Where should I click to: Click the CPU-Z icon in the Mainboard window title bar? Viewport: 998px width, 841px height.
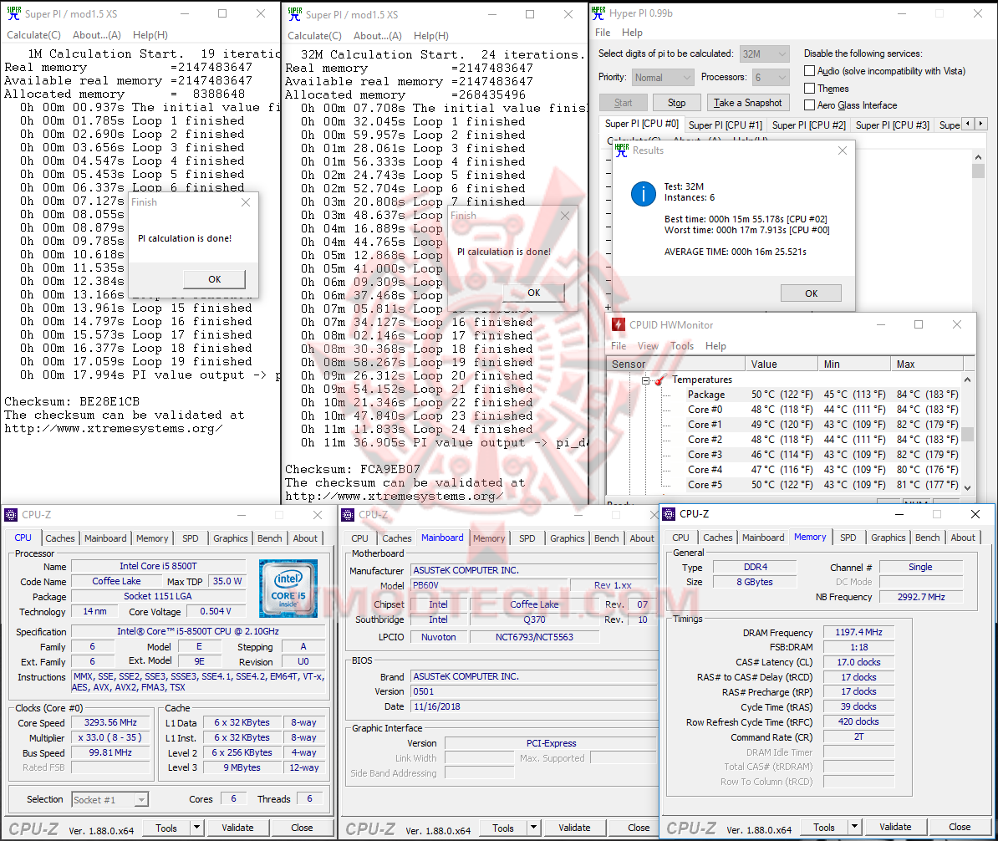[349, 514]
